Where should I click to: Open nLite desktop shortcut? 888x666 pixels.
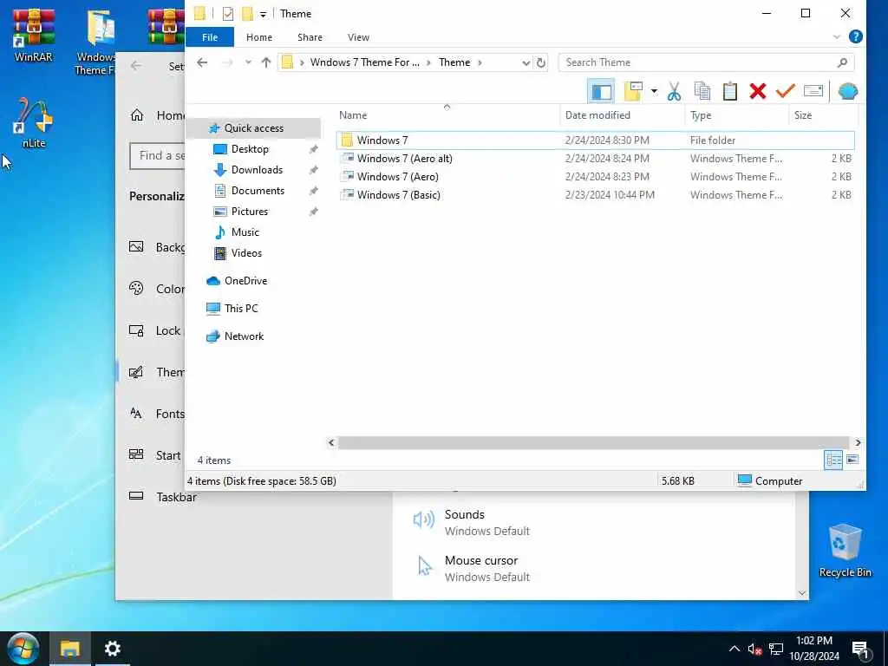tap(34, 123)
